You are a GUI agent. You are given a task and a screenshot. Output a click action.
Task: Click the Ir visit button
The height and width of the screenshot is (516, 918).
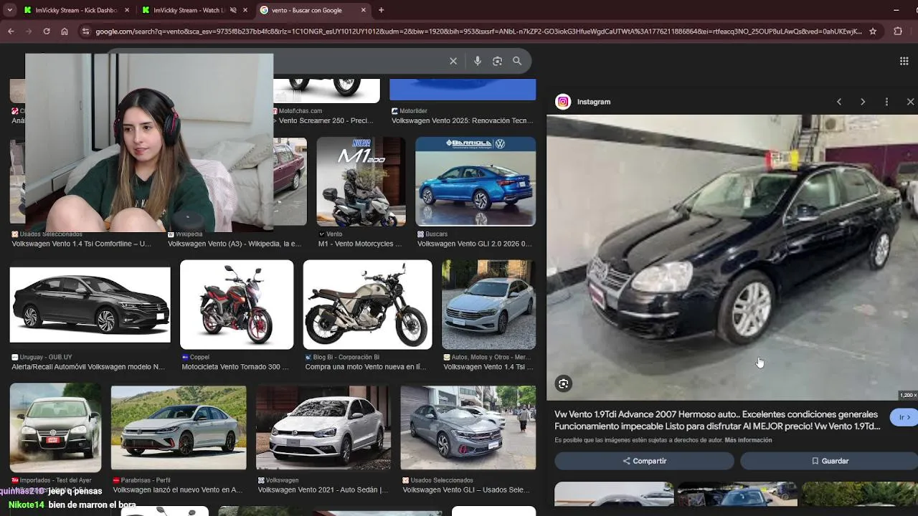904,417
